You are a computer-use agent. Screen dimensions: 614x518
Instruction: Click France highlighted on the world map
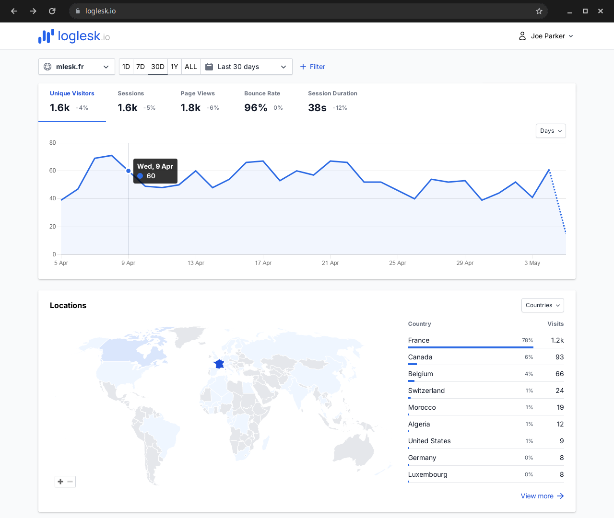[219, 364]
